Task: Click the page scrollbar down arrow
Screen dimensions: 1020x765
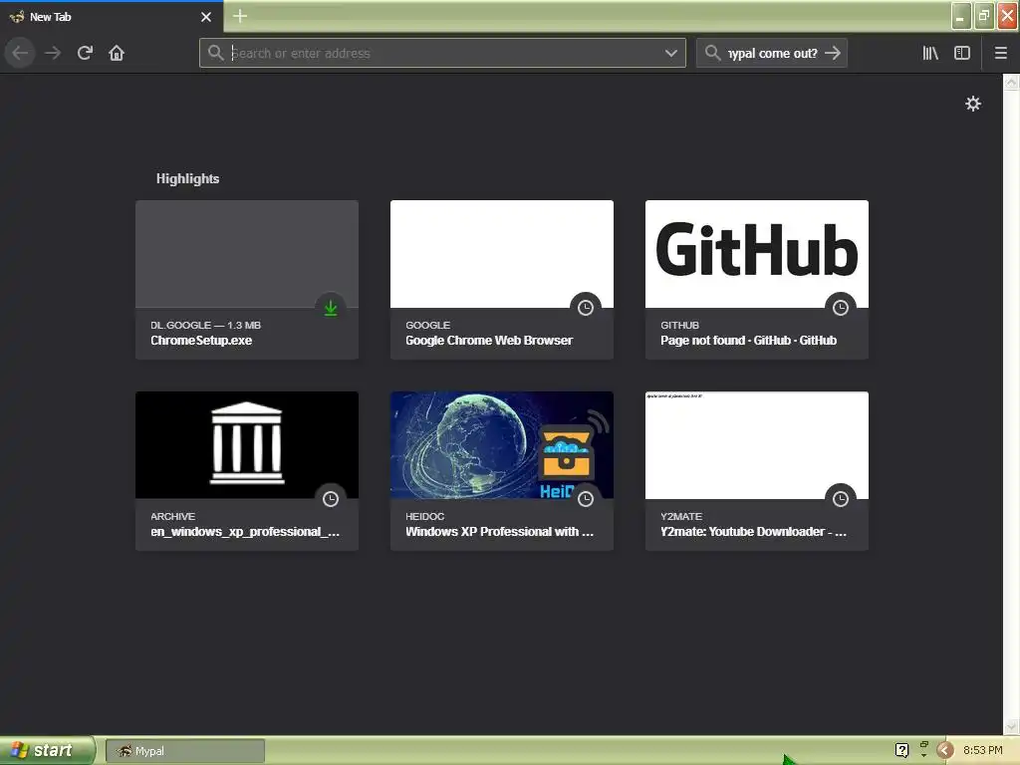Action: tap(1011, 726)
